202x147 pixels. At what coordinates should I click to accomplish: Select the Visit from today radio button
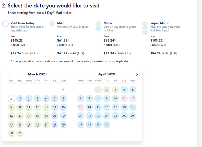tap(5, 24)
